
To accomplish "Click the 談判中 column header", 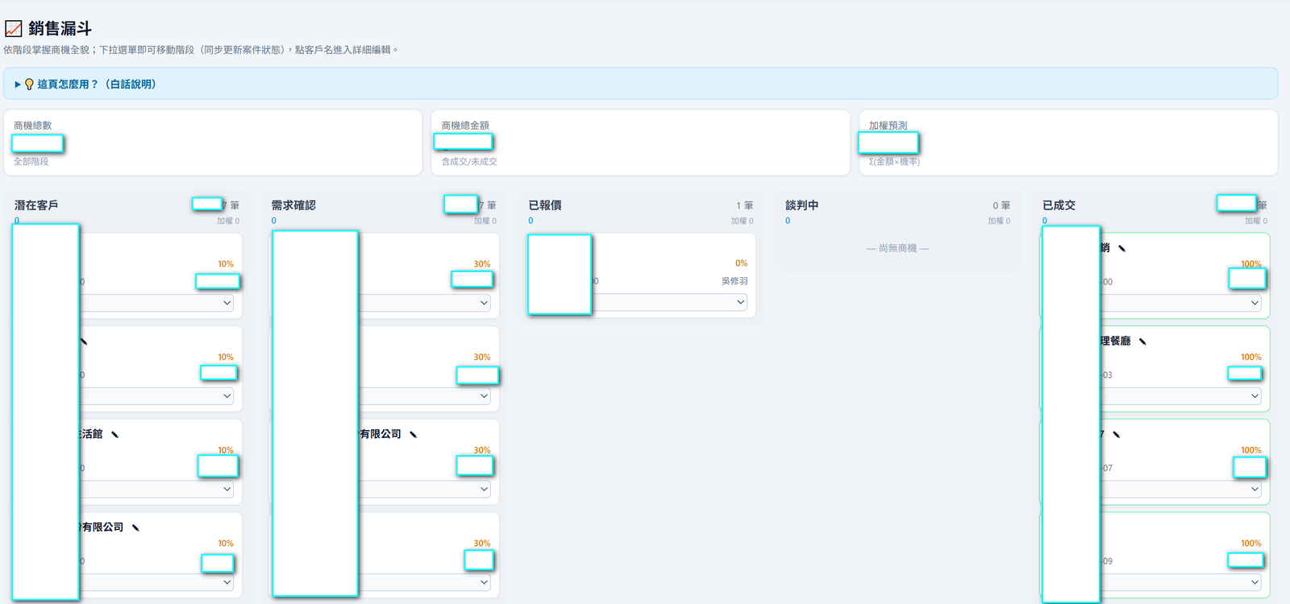I will 802,205.
